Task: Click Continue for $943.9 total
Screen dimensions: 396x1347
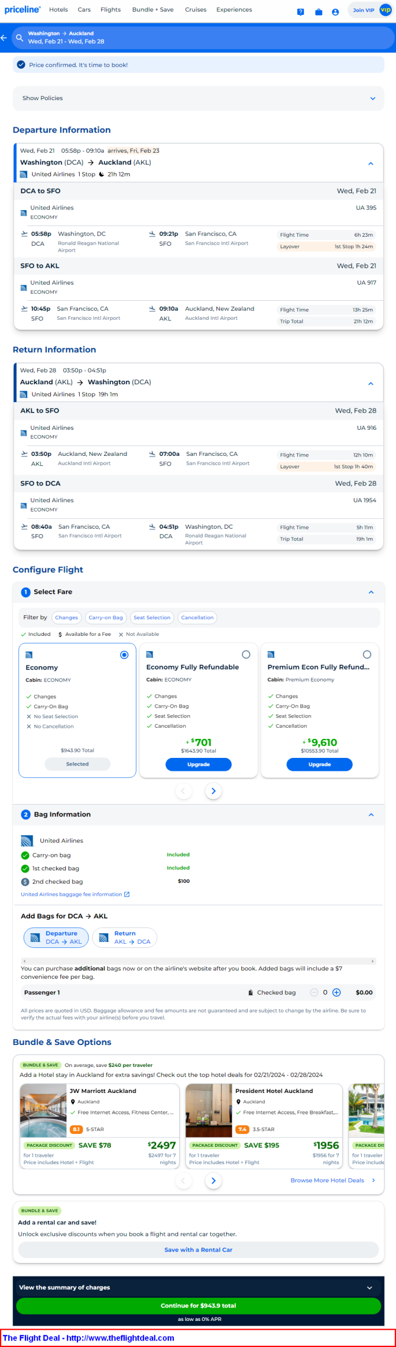Action: click(199, 1306)
